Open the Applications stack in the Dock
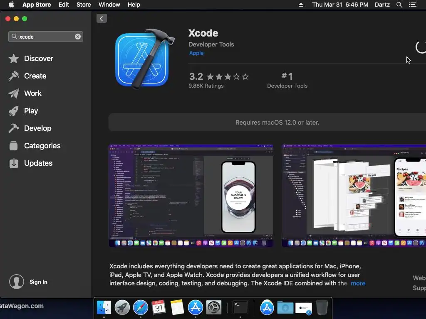Image resolution: width=426 pixels, height=319 pixels. coord(267,308)
